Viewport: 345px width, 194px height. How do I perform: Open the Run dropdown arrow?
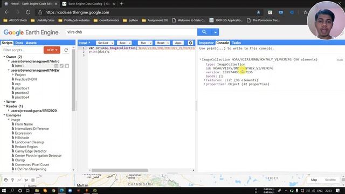click(x=150, y=43)
